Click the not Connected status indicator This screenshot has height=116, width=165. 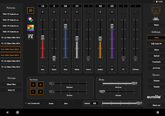pyautogui.click(x=32, y=103)
